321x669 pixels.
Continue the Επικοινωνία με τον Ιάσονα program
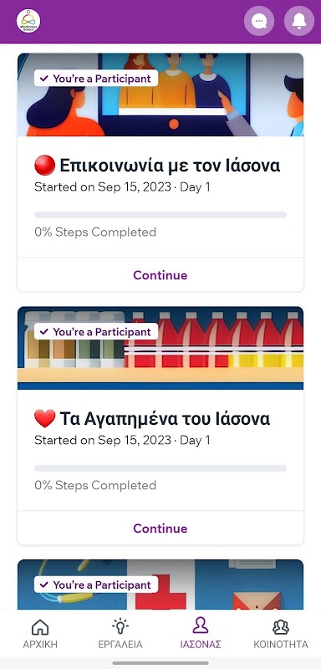click(x=160, y=275)
